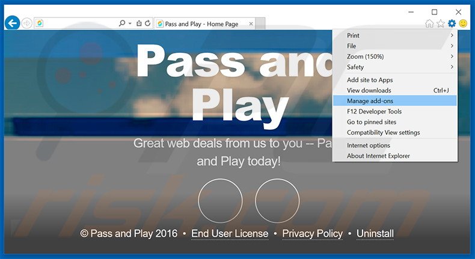The height and width of the screenshot is (259, 475).
Task: Choose Add site to Apps
Action: (395, 80)
